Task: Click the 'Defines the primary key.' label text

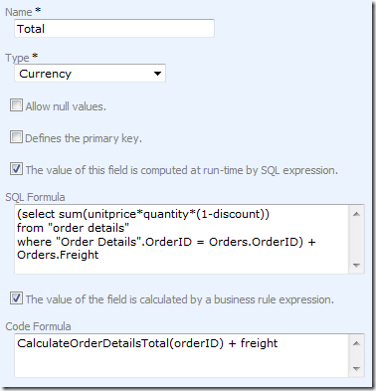Action: [x=84, y=138]
